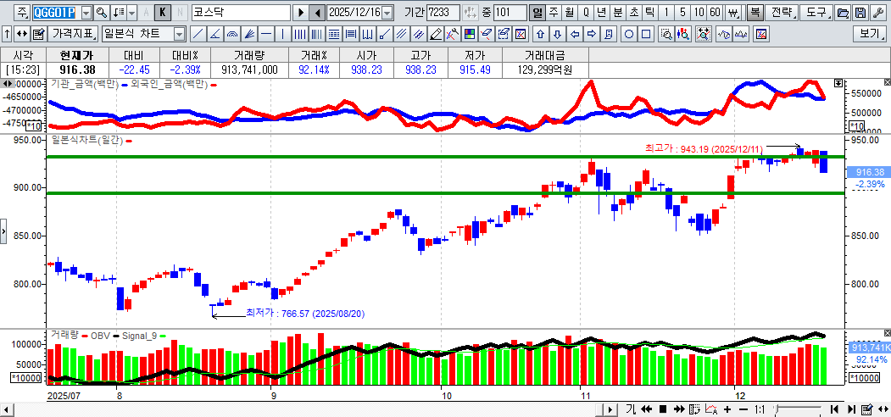The height and width of the screenshot is (417, 891).
Task: Click the open folder icon
Action: pyautogui.click(x=842, y=13)
